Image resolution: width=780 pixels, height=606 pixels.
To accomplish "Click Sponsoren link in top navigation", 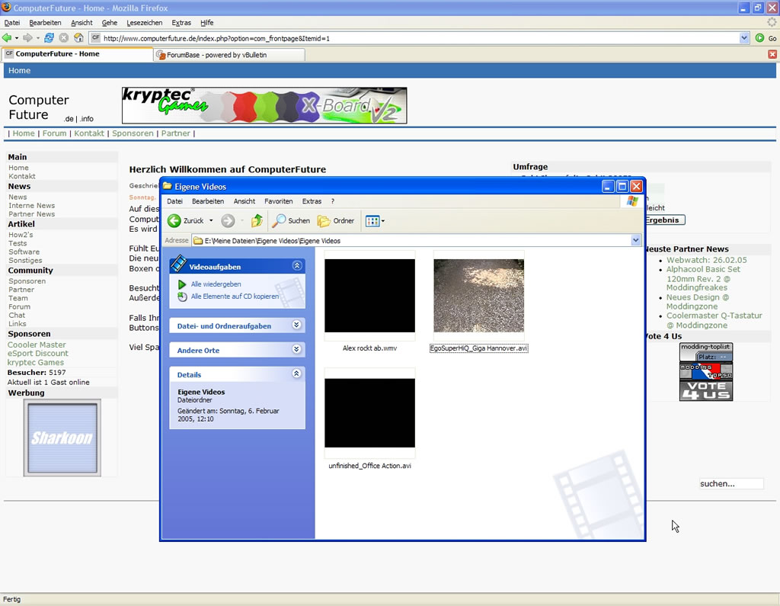I will coord(133,133).
